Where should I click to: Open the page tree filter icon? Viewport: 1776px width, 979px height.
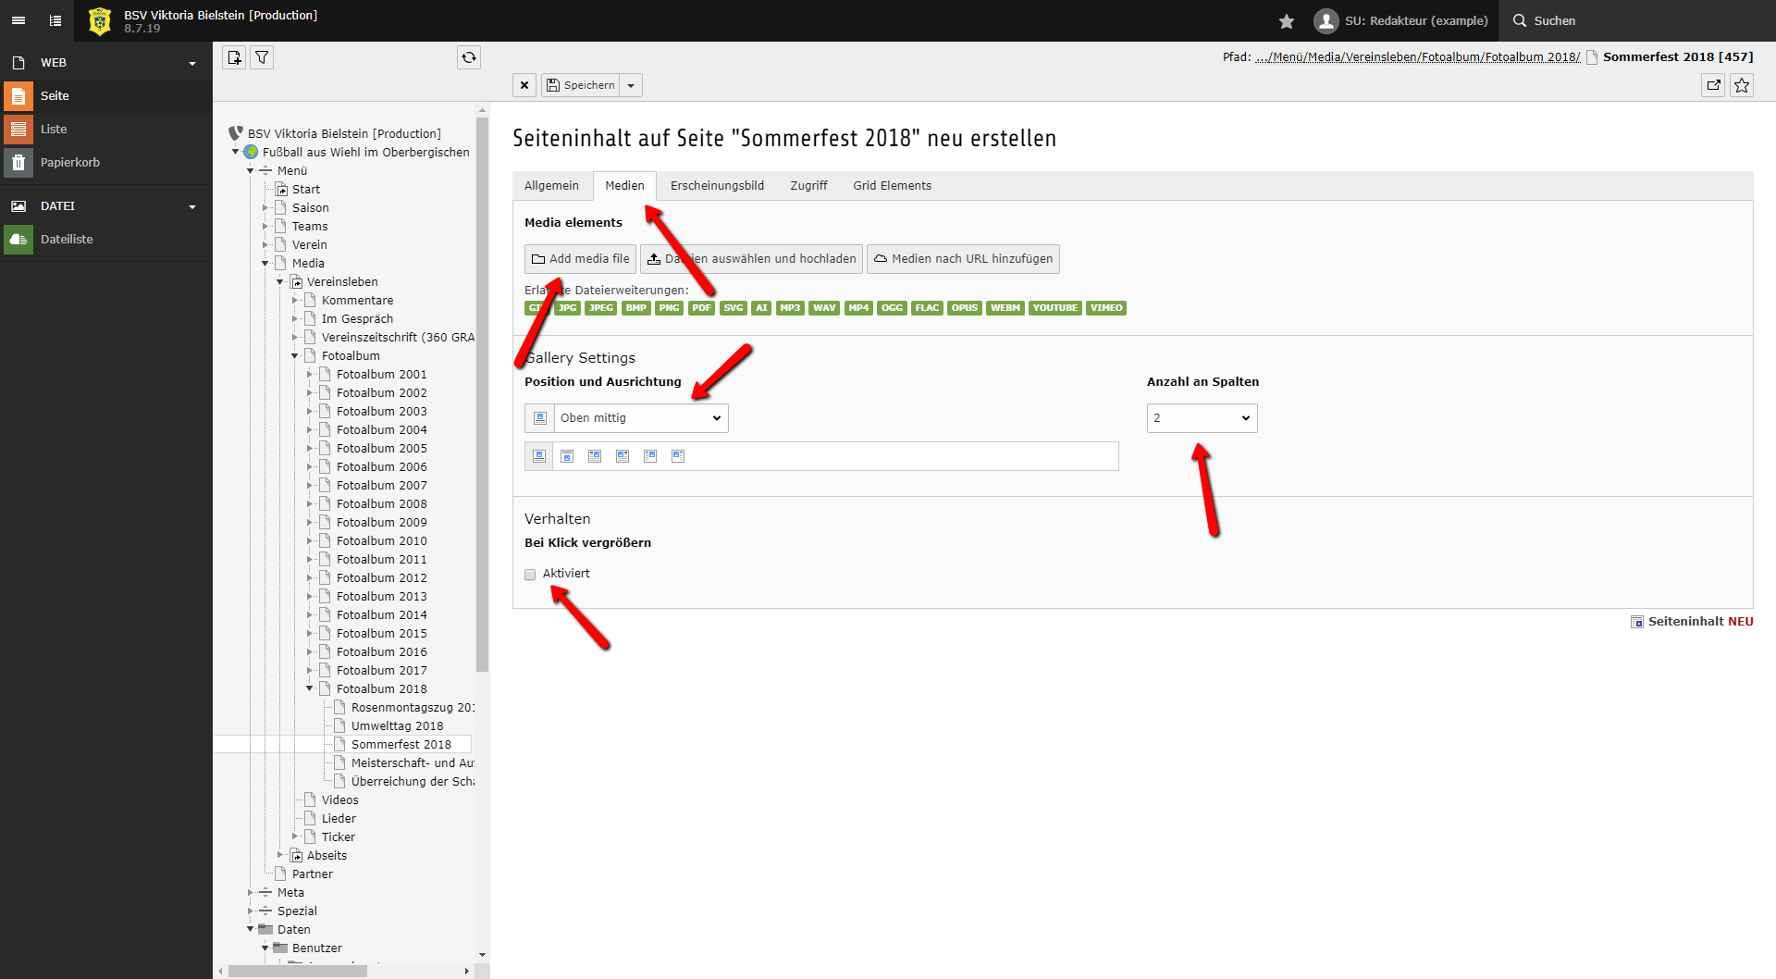263,57
